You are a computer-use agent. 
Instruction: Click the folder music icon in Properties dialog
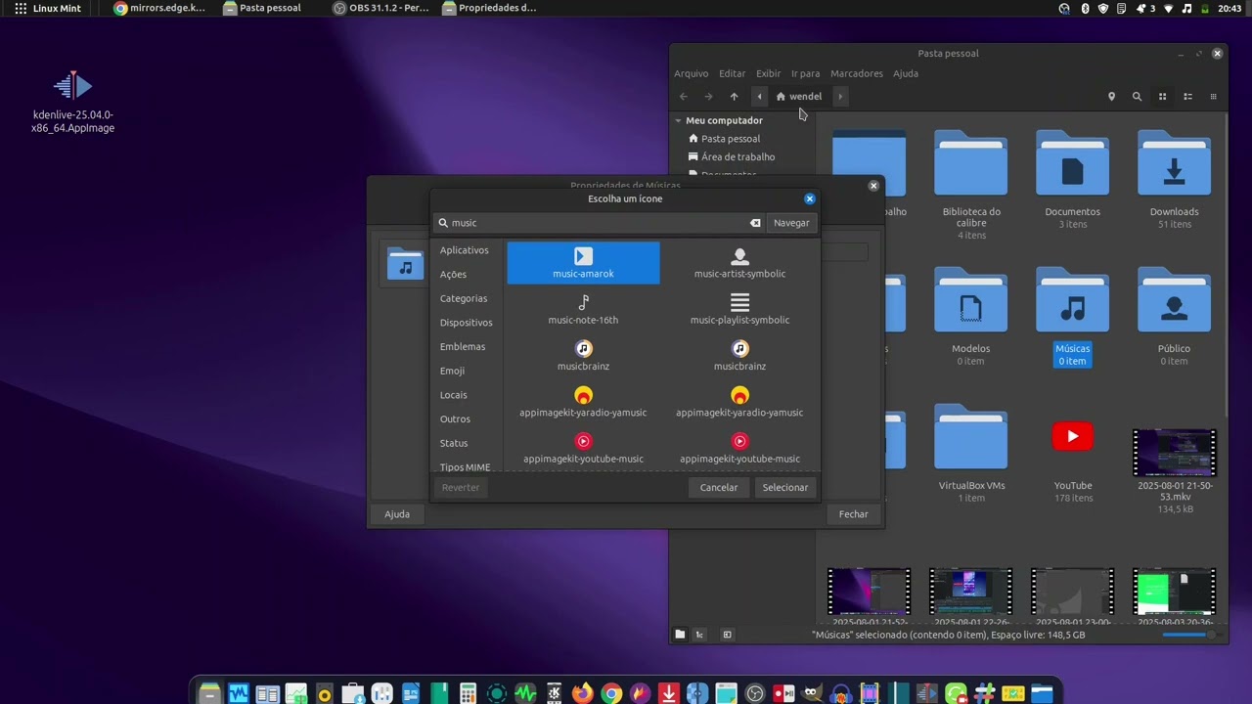(405, 264)
